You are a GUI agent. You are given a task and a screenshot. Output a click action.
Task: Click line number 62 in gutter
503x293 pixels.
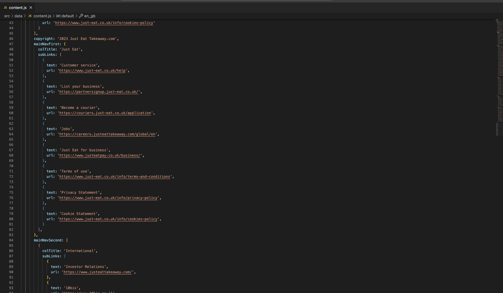11,124
